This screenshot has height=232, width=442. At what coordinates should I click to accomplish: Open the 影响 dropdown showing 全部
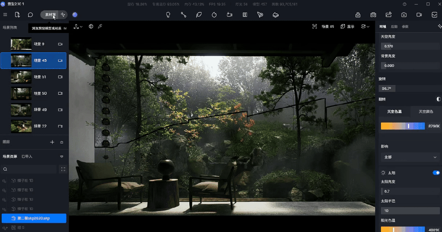tap(410, 157)
